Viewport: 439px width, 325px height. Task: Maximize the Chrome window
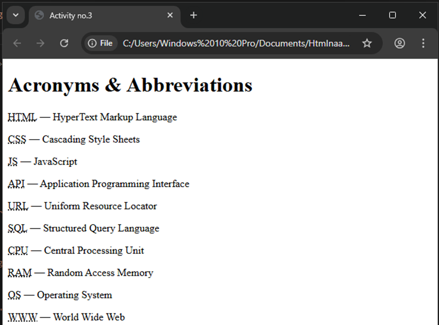click(392, 15)
